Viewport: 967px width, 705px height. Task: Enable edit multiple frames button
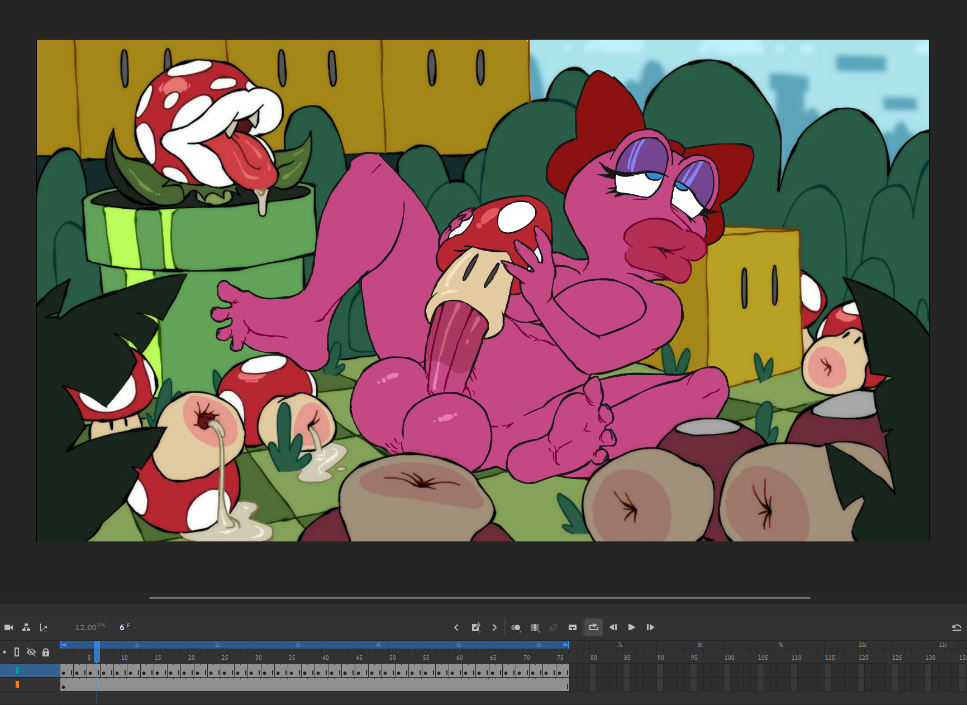(535, 627)
